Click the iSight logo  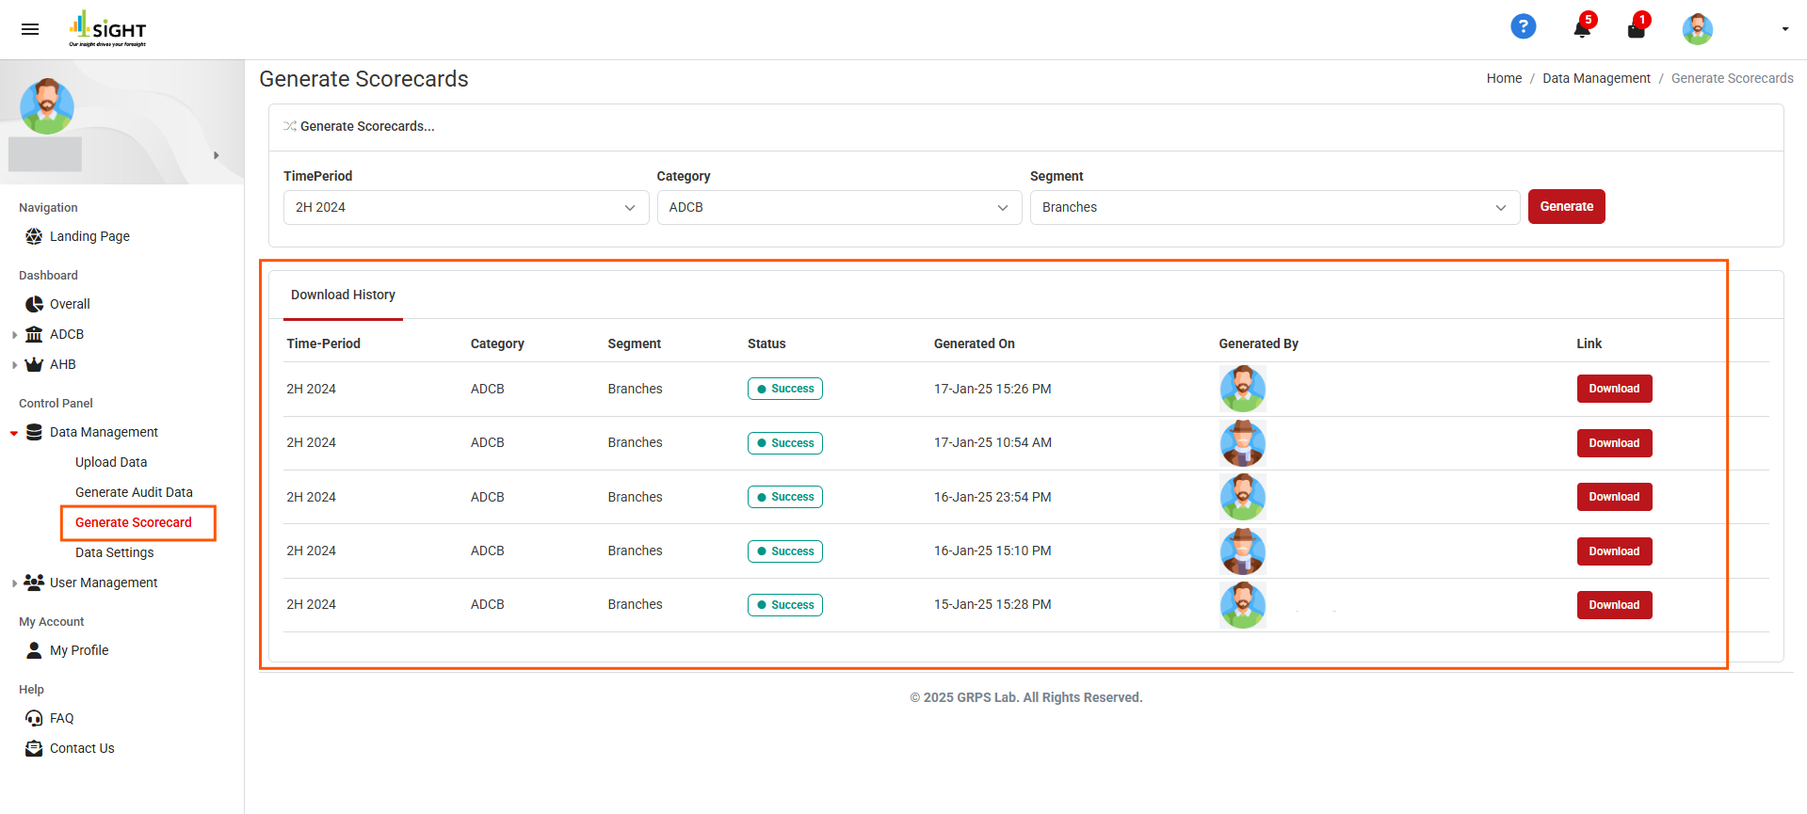click(107, 29)
